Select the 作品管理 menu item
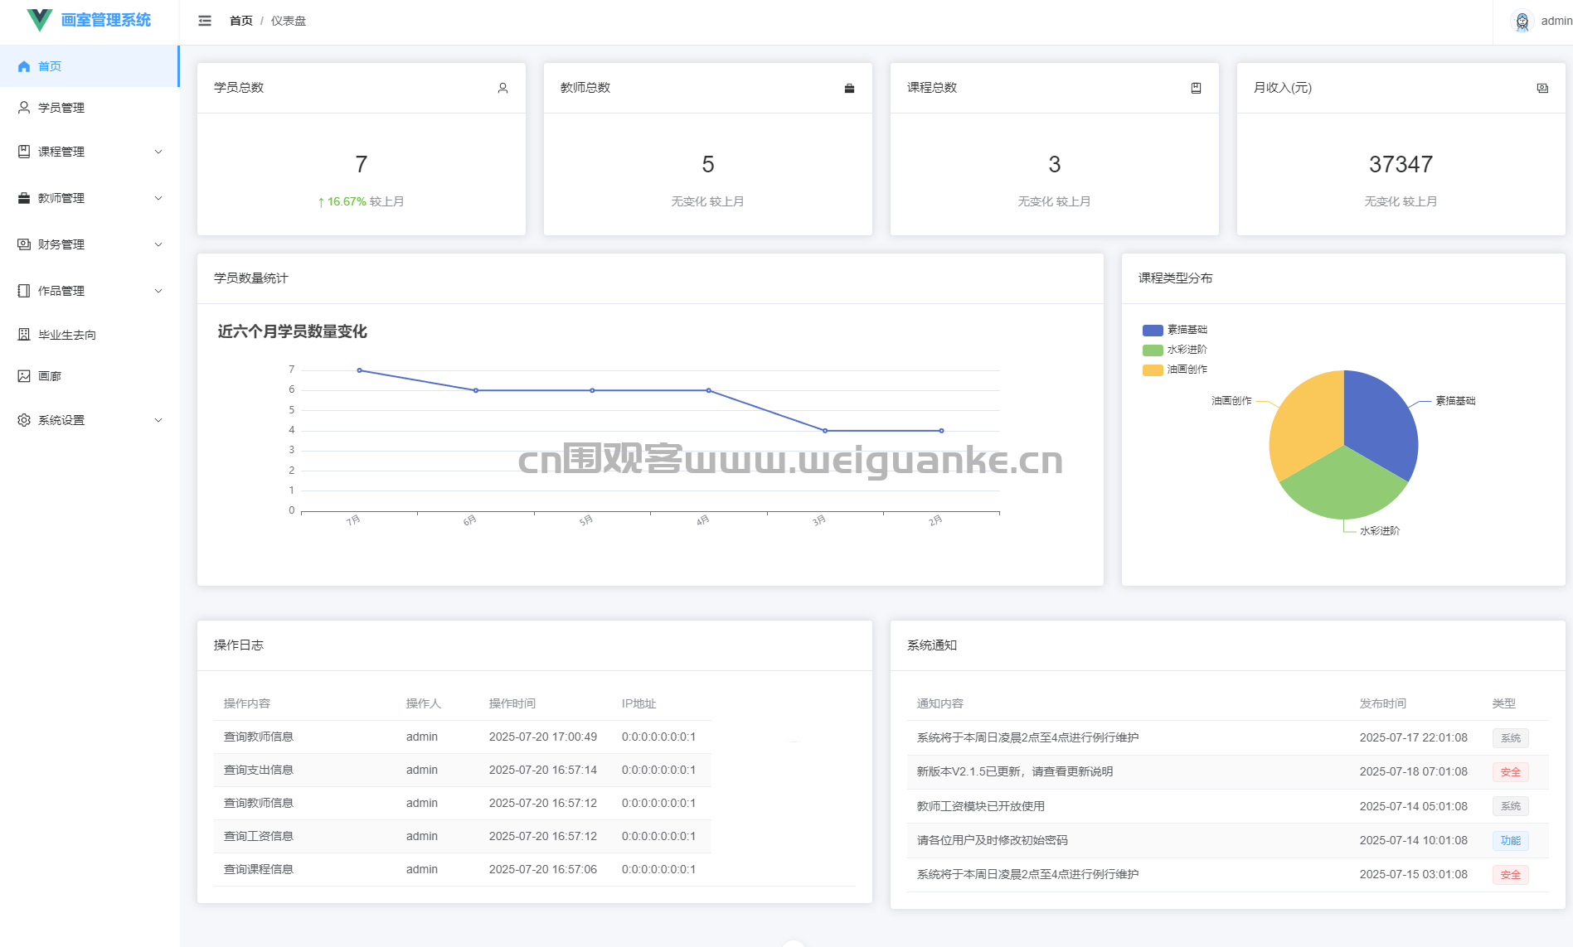Screen dimensions: 1573x947 pyautogui.click(x=61, y=291)
